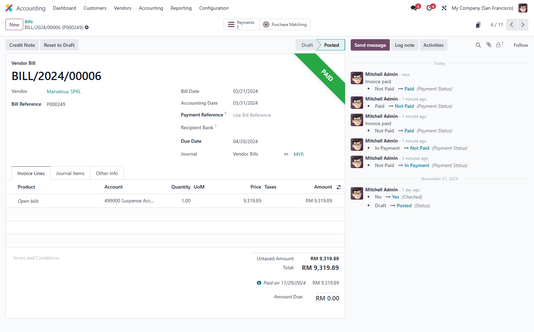Open the Accounting app home icon

coord(9,8)
